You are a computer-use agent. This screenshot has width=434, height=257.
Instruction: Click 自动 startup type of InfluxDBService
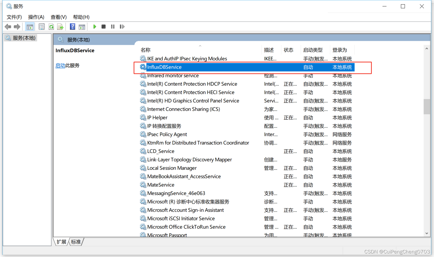click(x=308, y=67)
